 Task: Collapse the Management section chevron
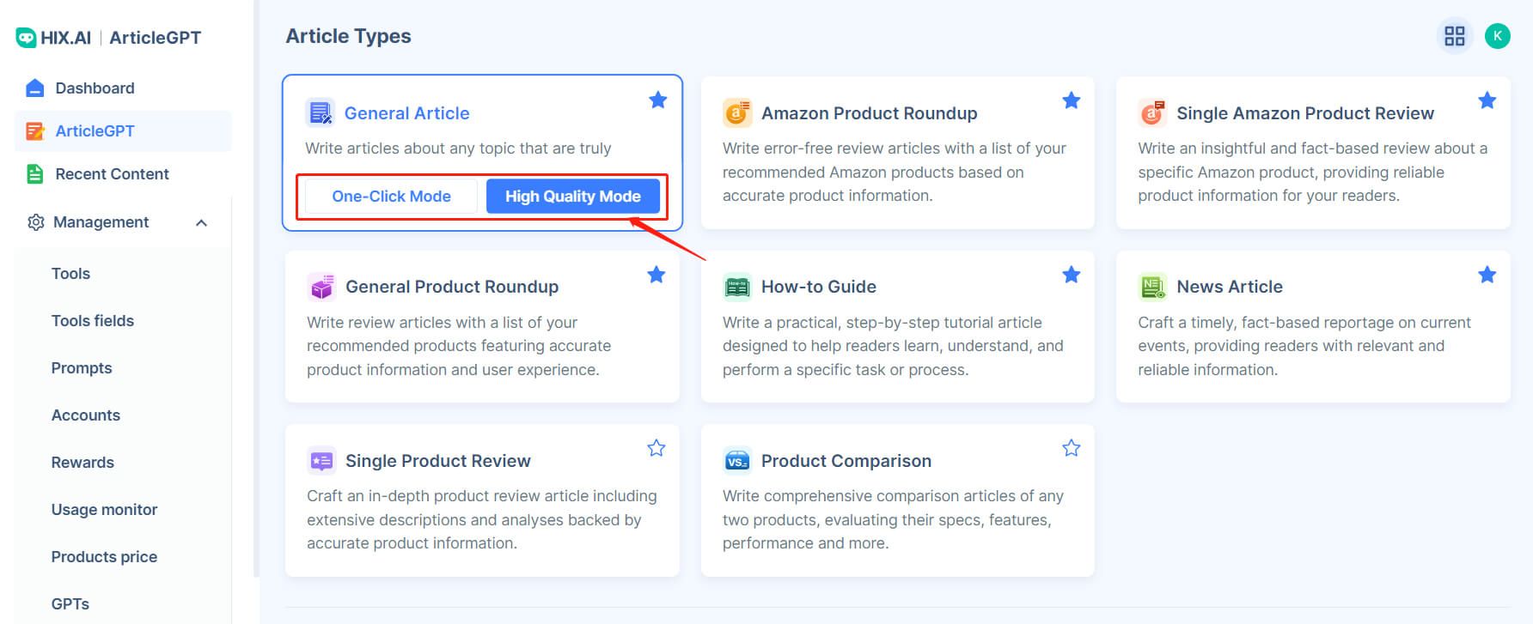click(x=202, y=223)
